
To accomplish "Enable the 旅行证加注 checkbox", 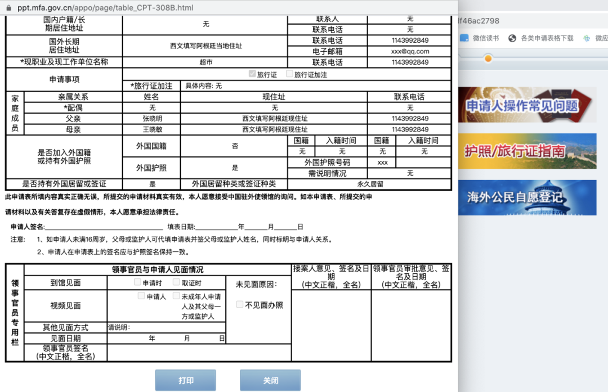I will (289, 73).
